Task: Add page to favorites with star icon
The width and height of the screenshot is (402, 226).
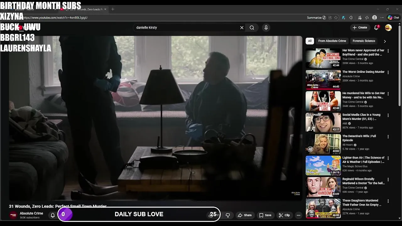Action: (336, 18)
